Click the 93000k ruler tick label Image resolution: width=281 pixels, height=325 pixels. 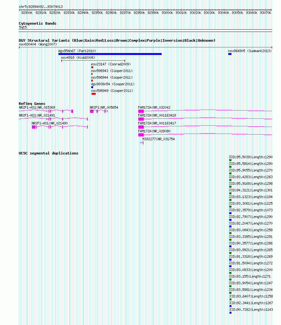167,13
